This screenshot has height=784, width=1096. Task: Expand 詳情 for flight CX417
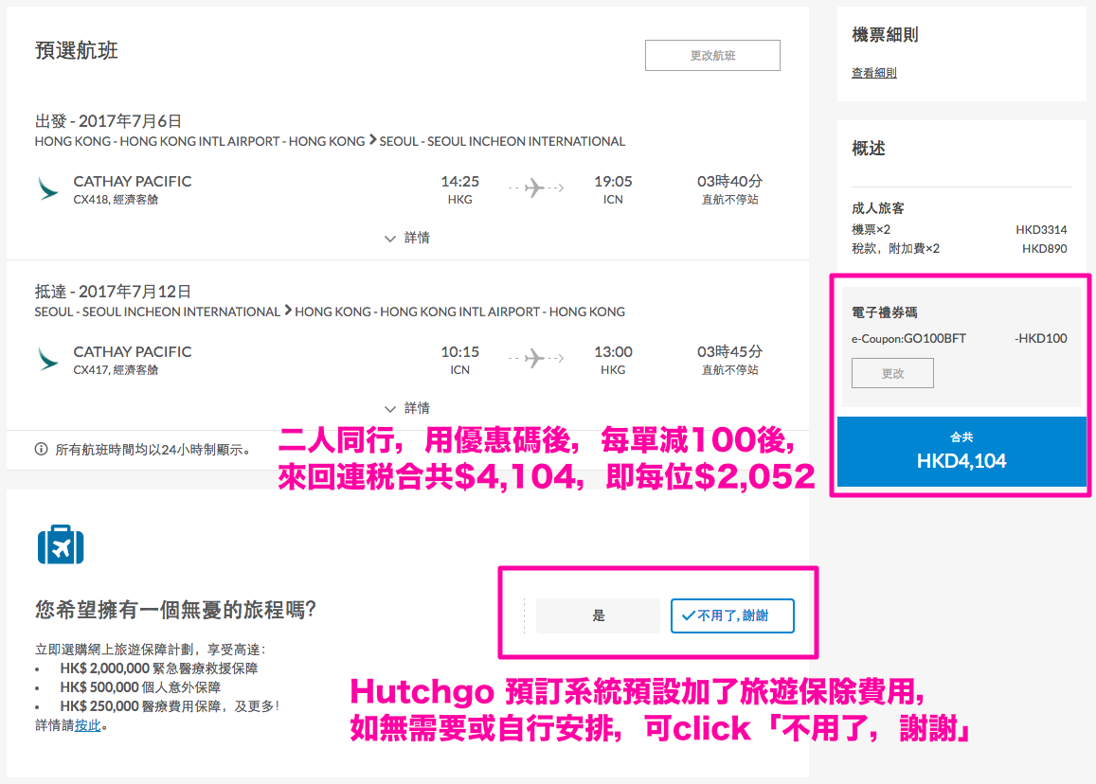coord(407,408)
